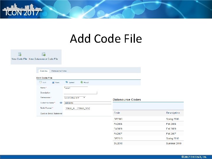The image size is (212, 159).
Task: Click the New Code File icon
Action: point(20,54)
